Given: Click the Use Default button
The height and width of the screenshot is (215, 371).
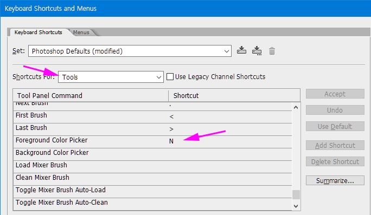Looking at the screenshot, I should (335, 126).
